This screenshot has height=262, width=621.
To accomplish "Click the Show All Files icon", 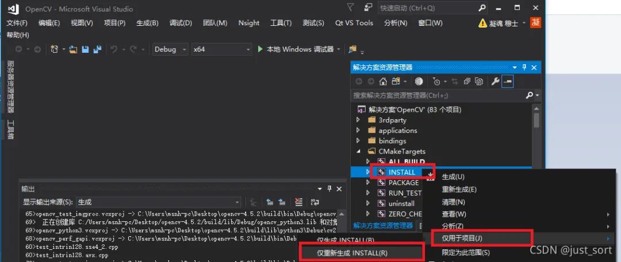I will pyautogui.click(x=479, y=81).
